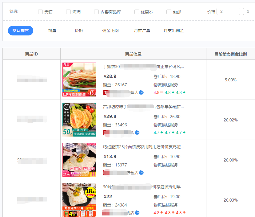This screenshot has height=217, width=255.
Task: Check the 海淘 filter box
Action: tap(69, 12)
